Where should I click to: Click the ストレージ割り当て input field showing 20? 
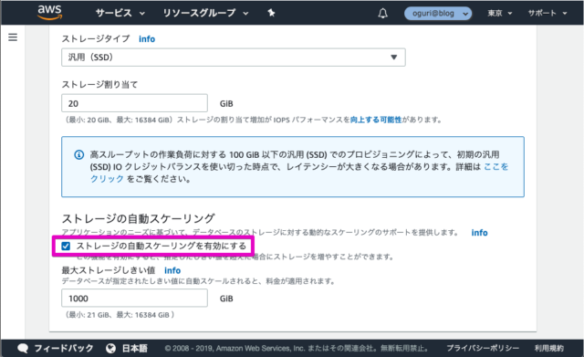pyautogui.click(x=134, y=103)
